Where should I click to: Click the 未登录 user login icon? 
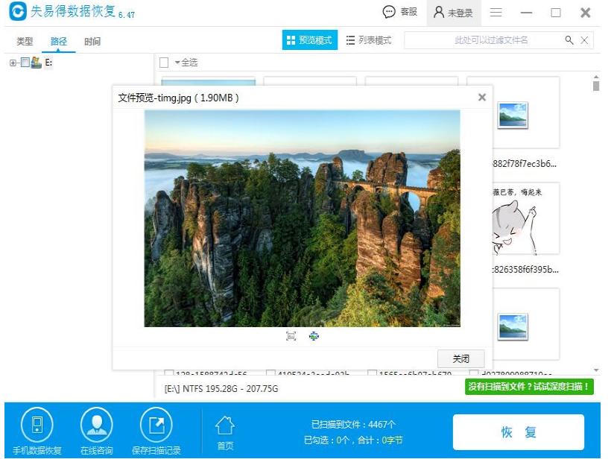click(453, 13)
